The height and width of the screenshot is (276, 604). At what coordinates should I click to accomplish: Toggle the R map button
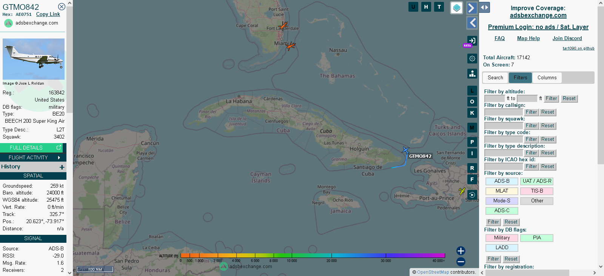tap(472, 168)
